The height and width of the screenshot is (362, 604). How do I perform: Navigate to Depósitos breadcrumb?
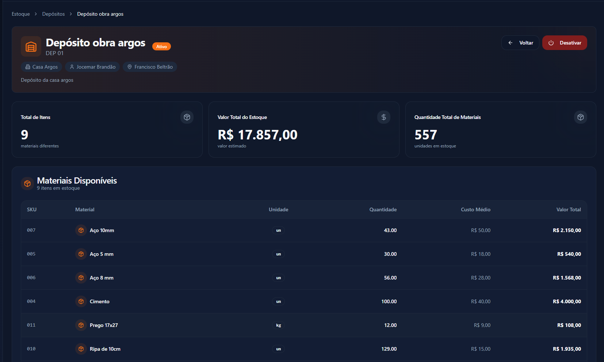[53, 14]
